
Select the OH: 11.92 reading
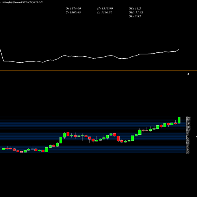[x=136, y=13]
